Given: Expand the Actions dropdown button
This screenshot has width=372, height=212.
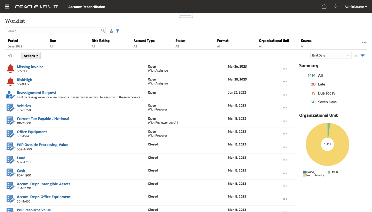Looking at the screenshot, I should (31, 56).
